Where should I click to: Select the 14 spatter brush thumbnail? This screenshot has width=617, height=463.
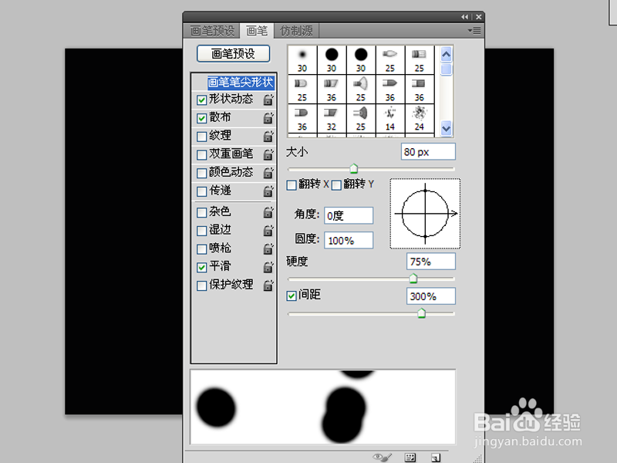click(x=390, y=118)
